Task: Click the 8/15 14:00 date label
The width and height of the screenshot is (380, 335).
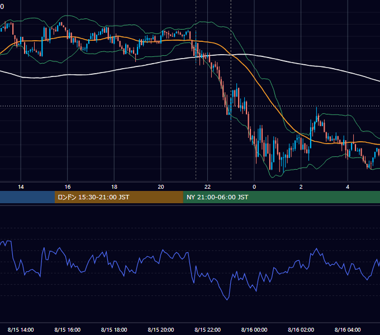Action: coord(21,329)
